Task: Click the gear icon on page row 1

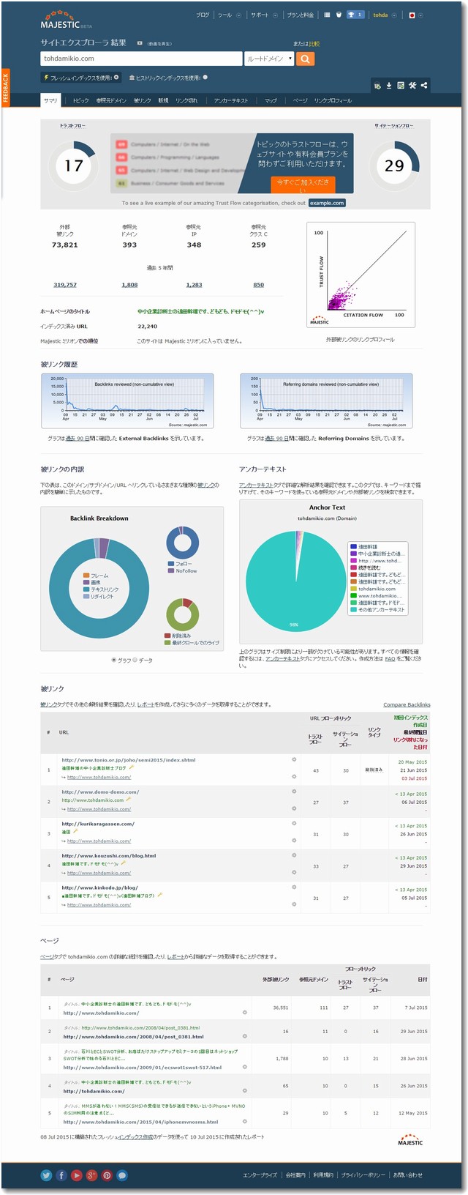Action: point(244,1013)
